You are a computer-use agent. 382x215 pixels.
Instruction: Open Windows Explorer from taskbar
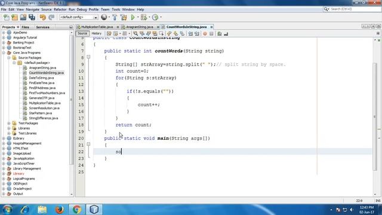pos(42,210)
